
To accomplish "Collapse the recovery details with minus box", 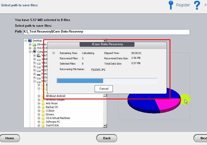I will 54,53.
